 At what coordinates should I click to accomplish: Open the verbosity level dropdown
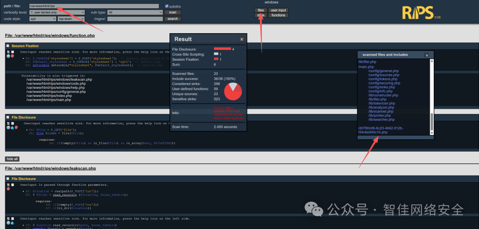pos(57,12)
